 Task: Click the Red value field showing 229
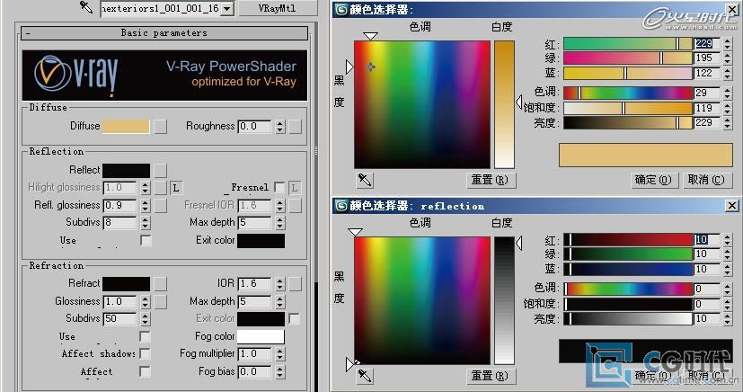[x=707, y=44]
